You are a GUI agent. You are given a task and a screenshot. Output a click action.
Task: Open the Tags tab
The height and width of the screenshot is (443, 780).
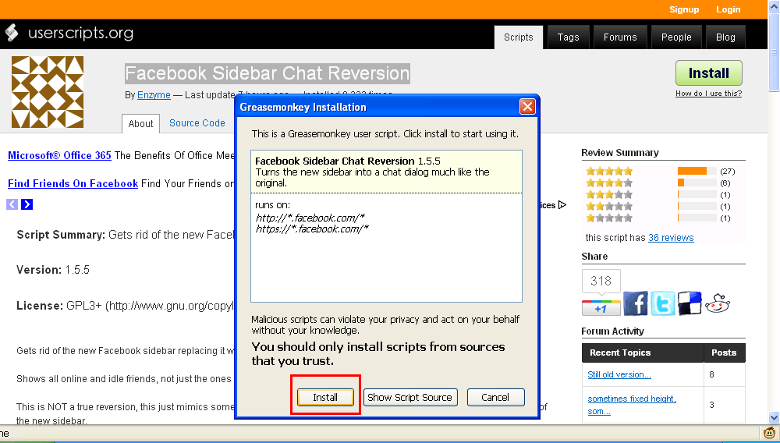click(568, 37)
